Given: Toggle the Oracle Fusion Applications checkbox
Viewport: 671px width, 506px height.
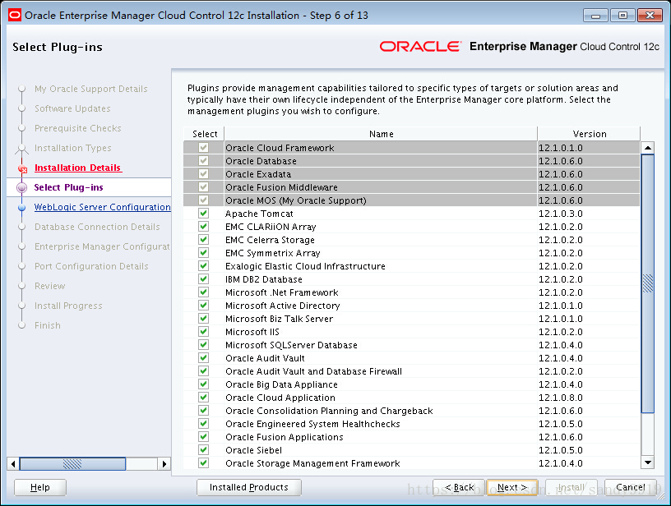Looking at the screenshot, I should point(204,437).
